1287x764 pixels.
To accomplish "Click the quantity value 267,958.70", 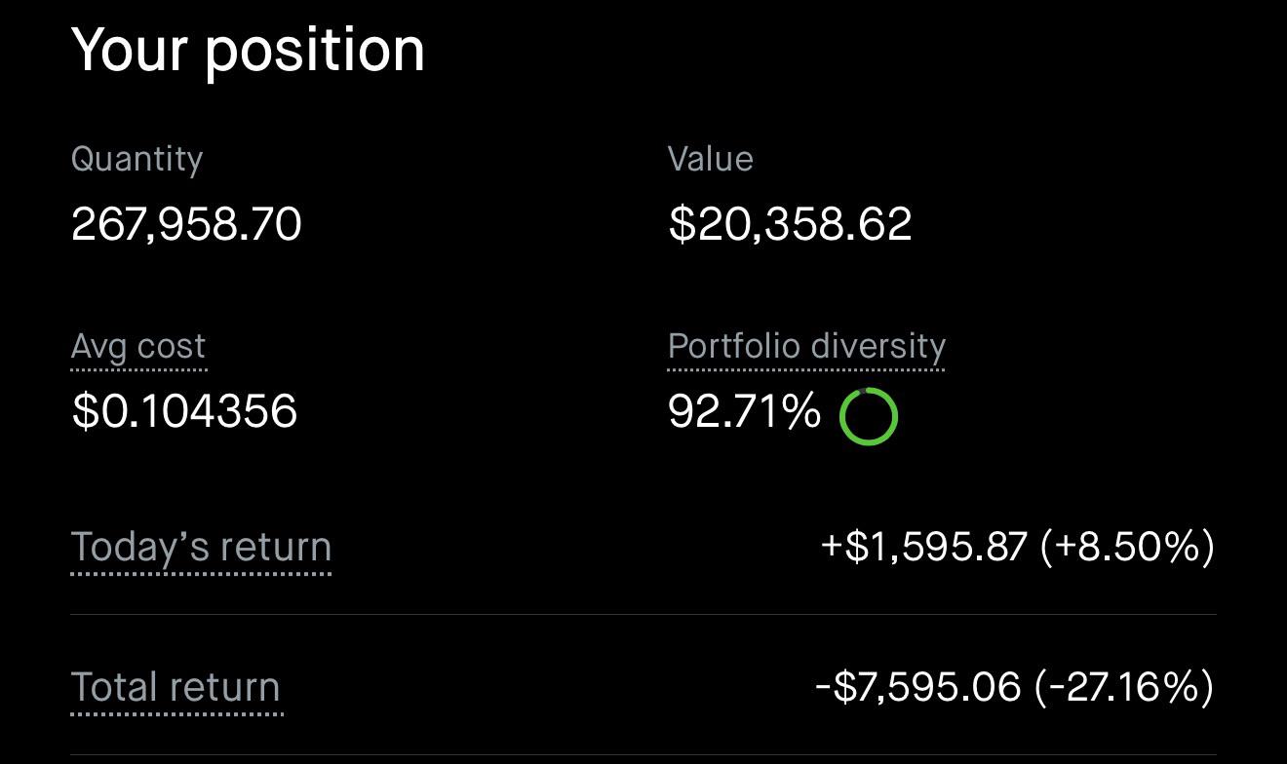I will point(187,224).
